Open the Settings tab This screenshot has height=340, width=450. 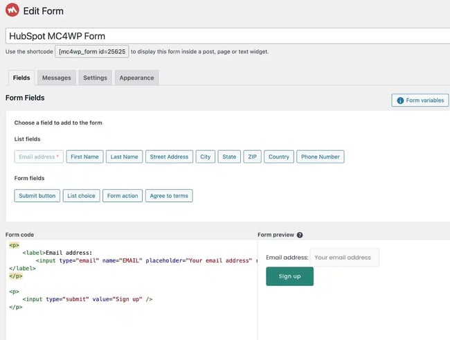(95, 78)
